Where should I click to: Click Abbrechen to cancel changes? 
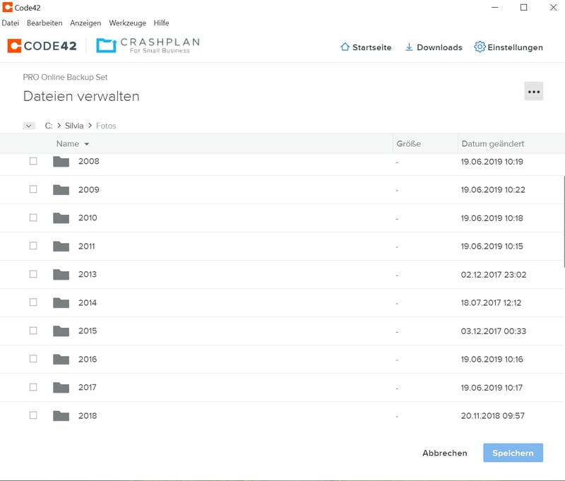click(x=444, y=453)
